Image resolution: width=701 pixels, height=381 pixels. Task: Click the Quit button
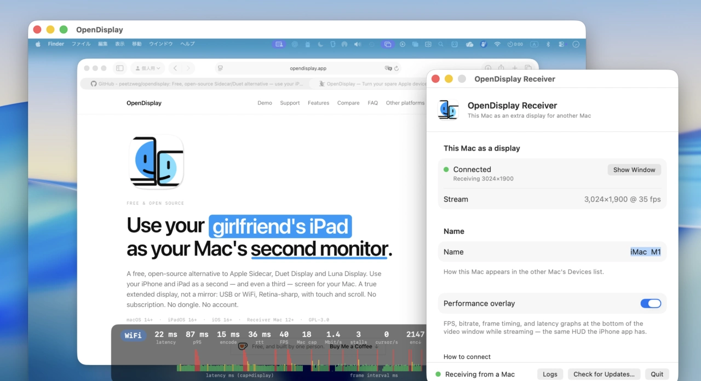point(657,374)
